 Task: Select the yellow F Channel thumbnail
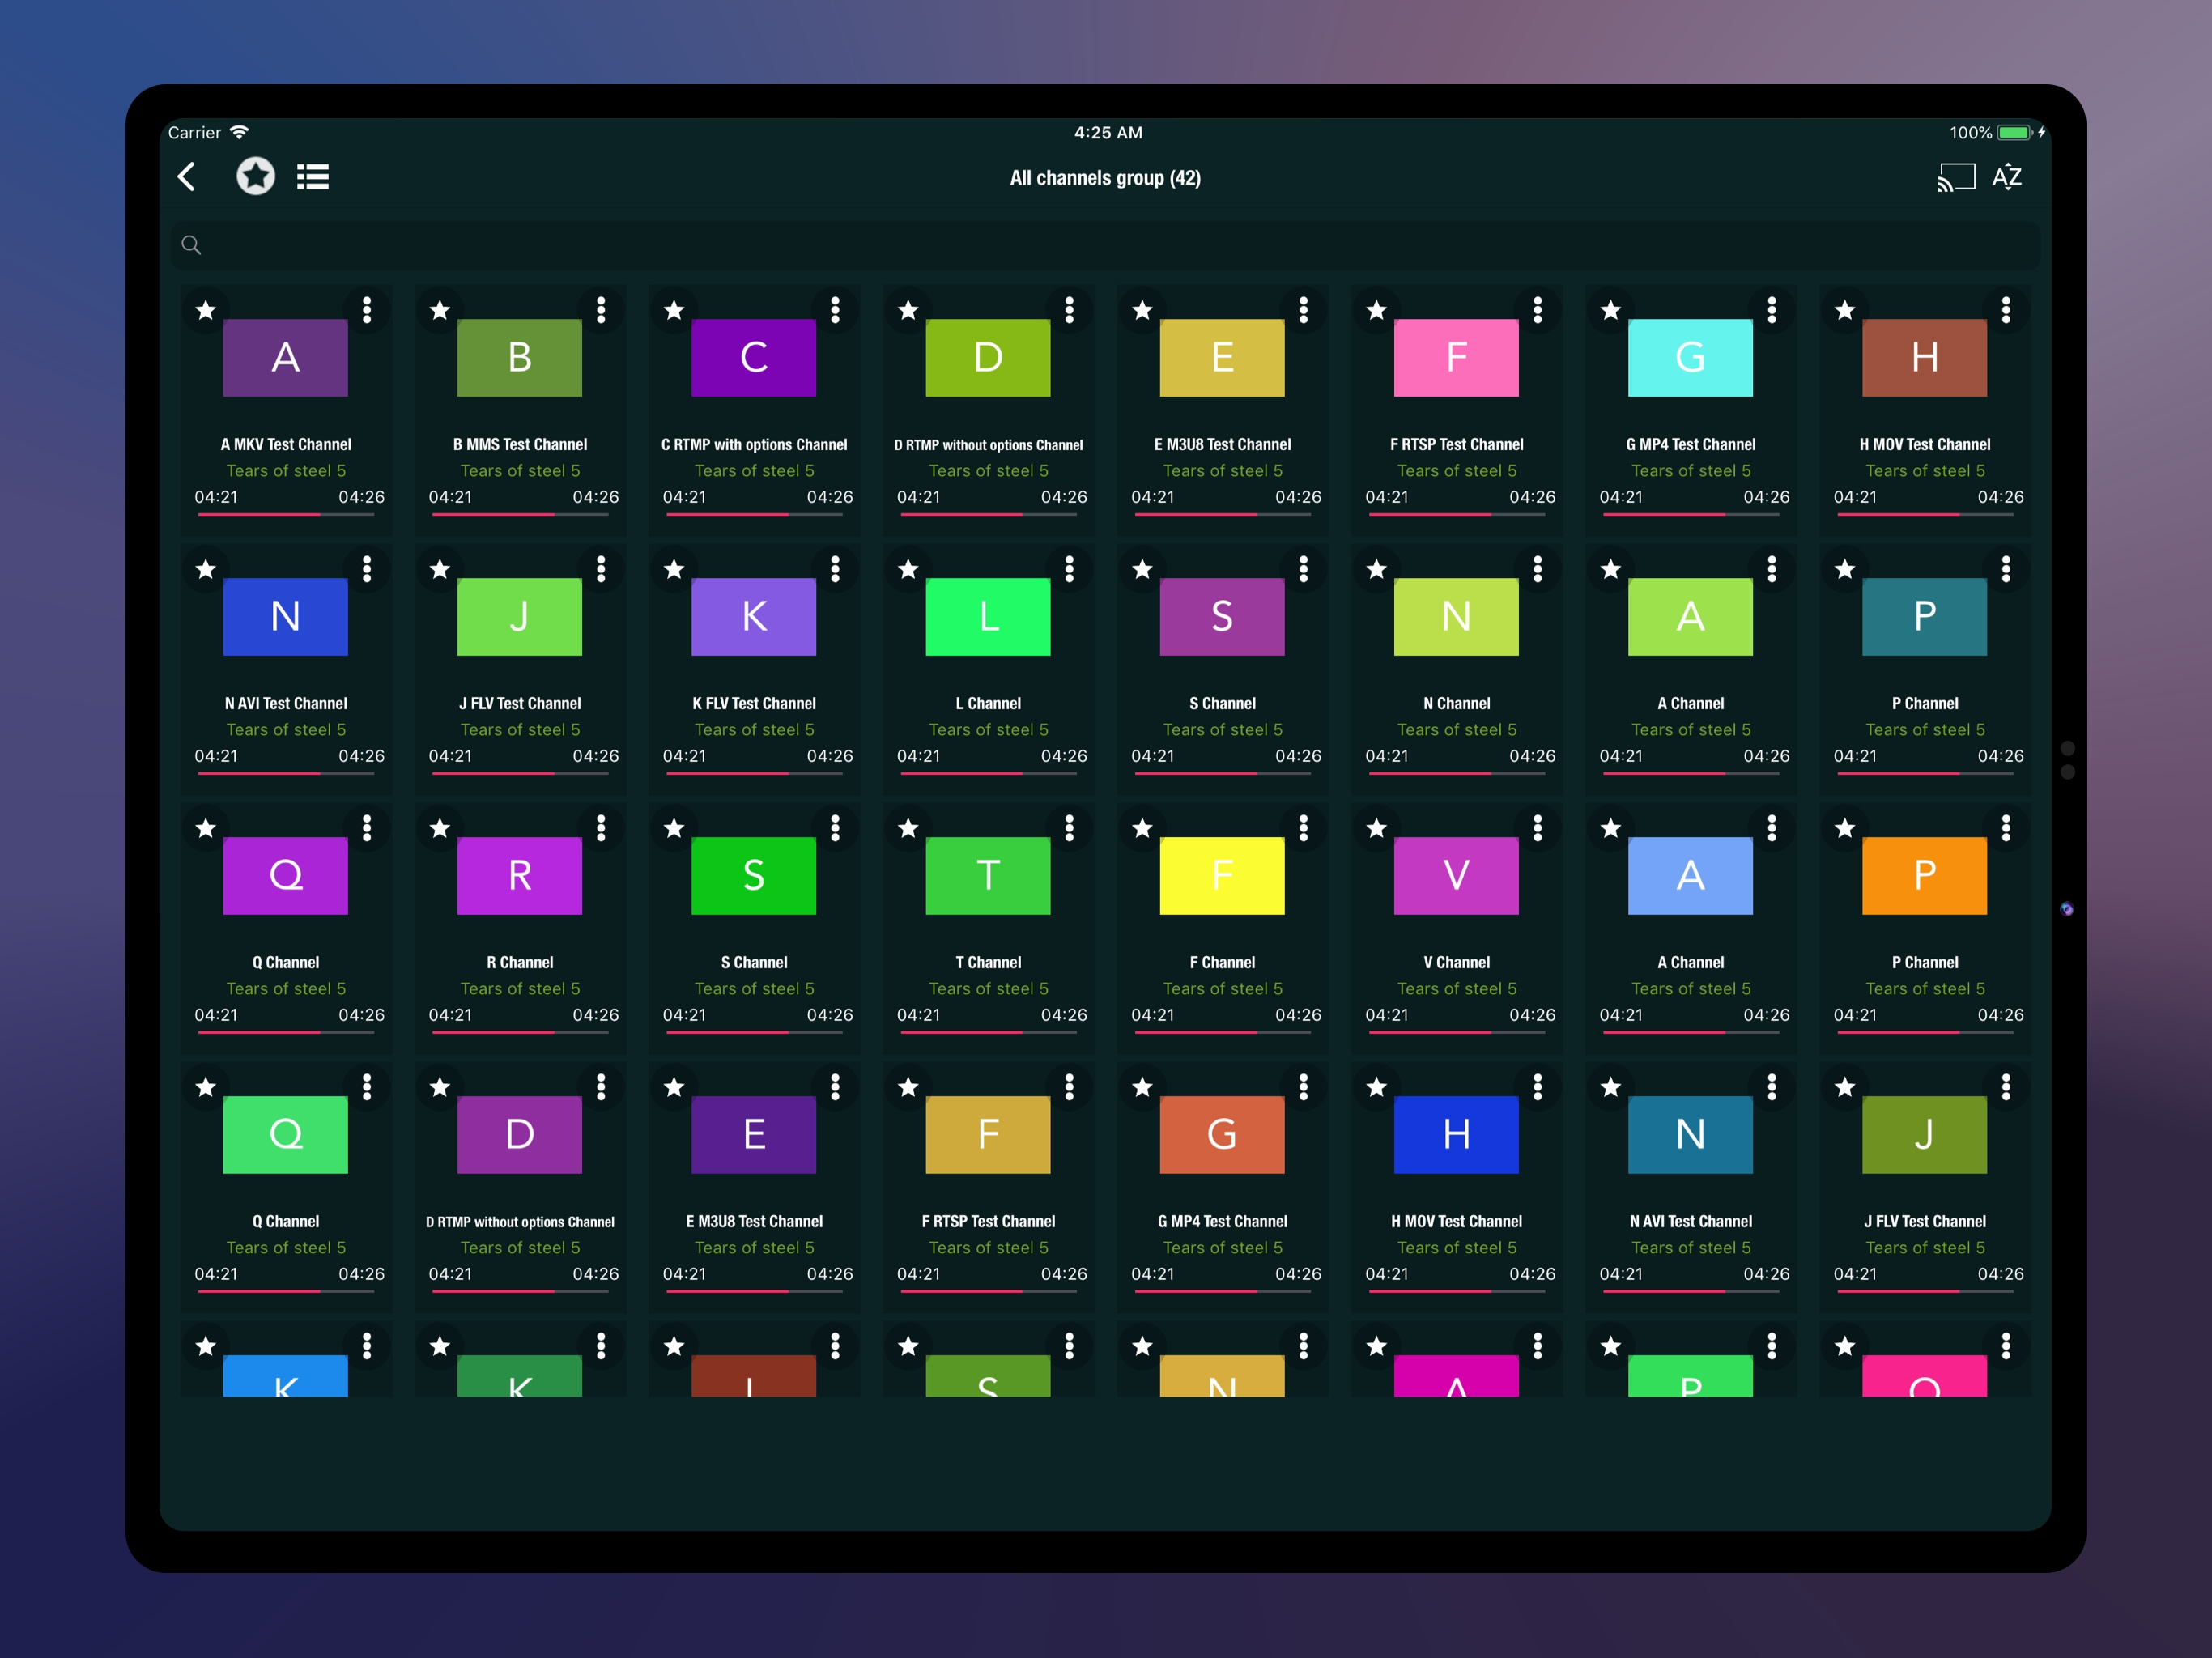[1221, 875]
